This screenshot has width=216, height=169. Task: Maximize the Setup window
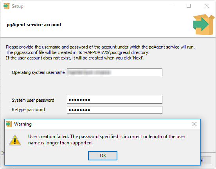(x=189, y=6)
